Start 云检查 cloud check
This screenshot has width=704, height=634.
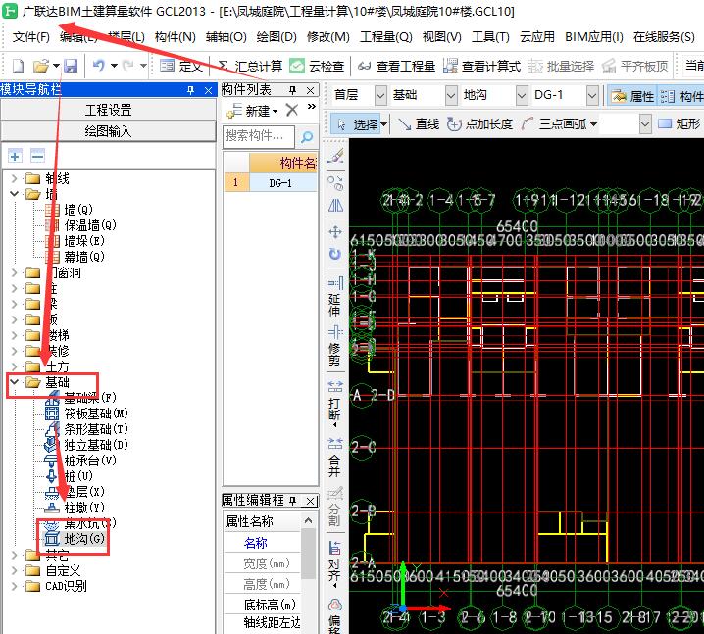click(x=317, y=66)
